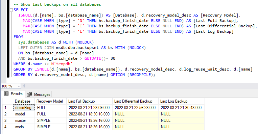Image resolution: width=258 pixels, height=134 pixels.
Task: Click the N'tempdb' string literal
Action: tap(62, 64)
